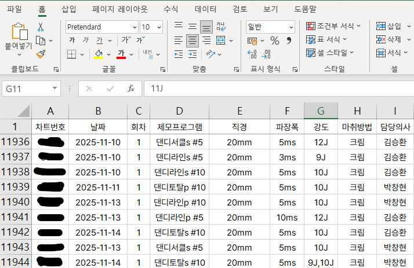Align text to vertical middle
Image resolution: width=414 pixels, height=268 pixels.
click(x=193, y=27)
